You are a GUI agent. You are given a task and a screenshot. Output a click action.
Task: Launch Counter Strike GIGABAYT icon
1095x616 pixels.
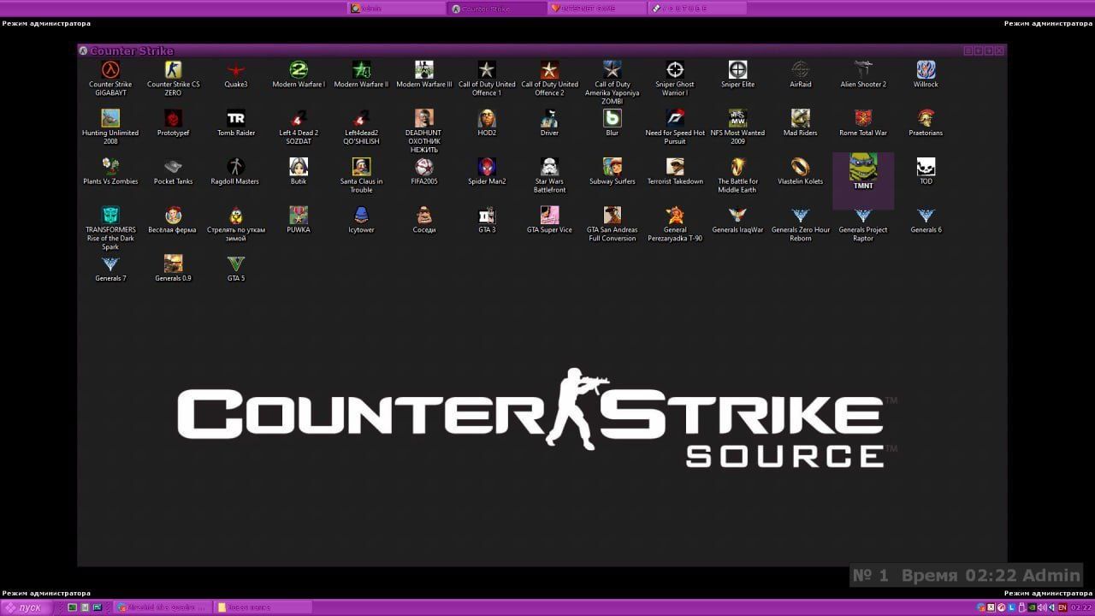click(110, 70)
